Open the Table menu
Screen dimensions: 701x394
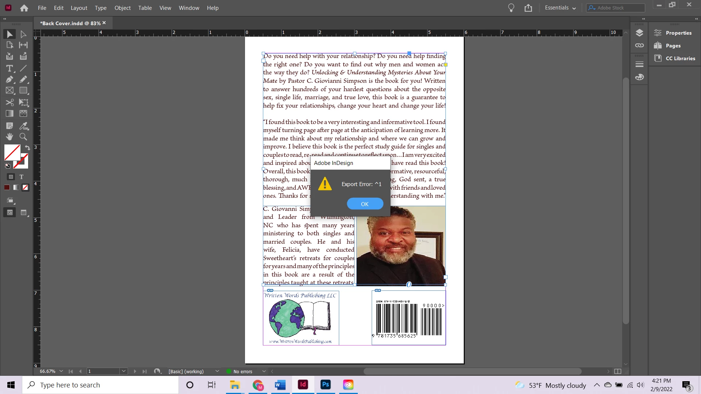(x=145, y=8)
